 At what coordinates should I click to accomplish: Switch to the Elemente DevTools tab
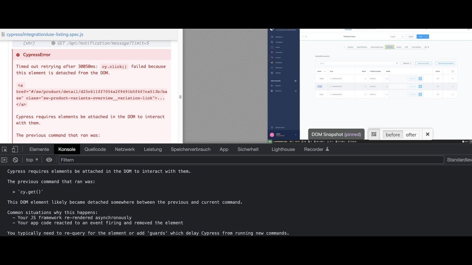coord(39,149)
